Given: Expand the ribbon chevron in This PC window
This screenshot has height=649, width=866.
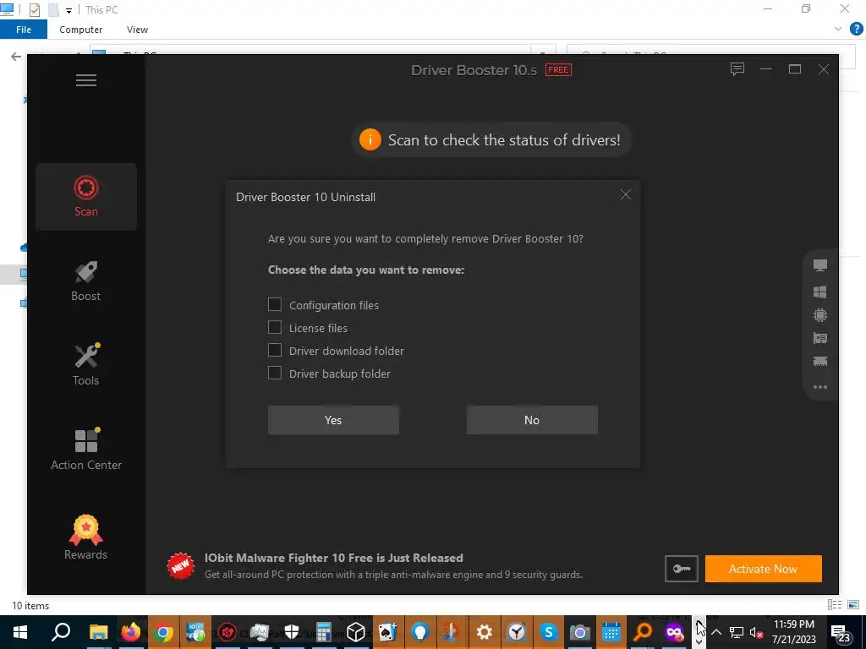Looking at the screenshot, I should [838, 30].
